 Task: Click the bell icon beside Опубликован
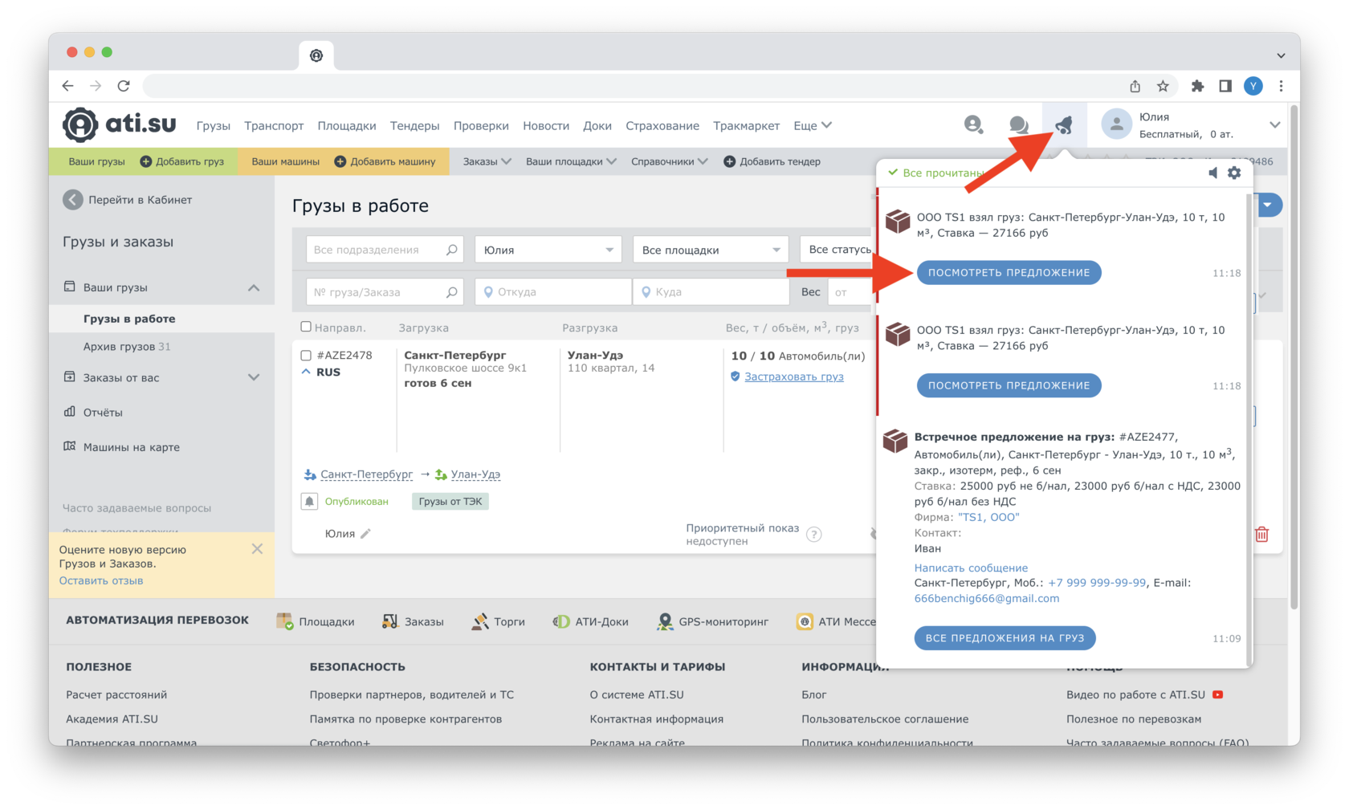coord(309,501)
